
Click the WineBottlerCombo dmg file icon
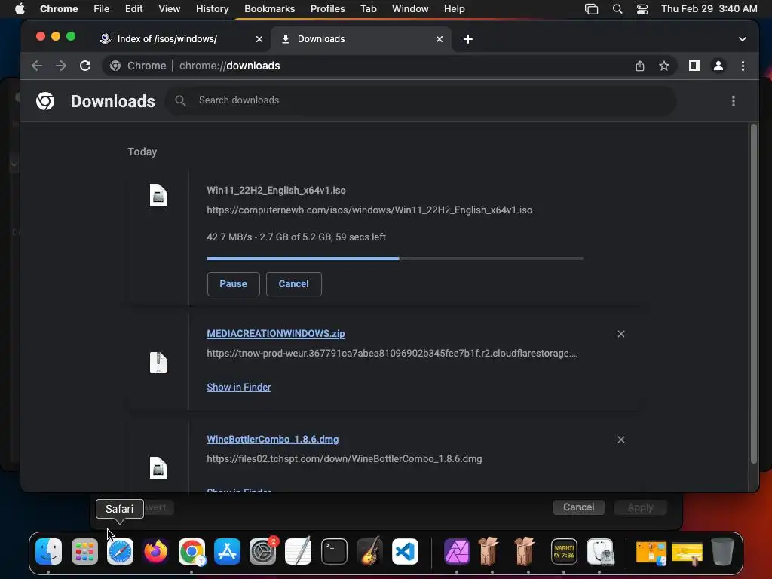pos(158,467)
